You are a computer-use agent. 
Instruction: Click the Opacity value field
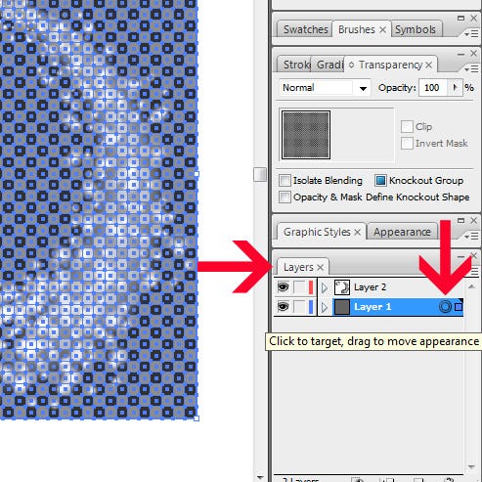[433, 87]
